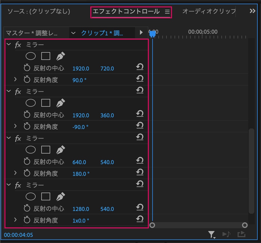Toggle animation stopwatch for 反射角度 180.0°
261x243 pixels.
pos(27,173)
